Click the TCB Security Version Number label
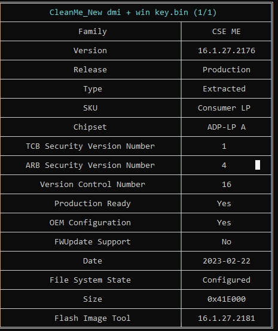Image resolution: width=278 pixels, height=331 pixels. [x=90, y=146]
